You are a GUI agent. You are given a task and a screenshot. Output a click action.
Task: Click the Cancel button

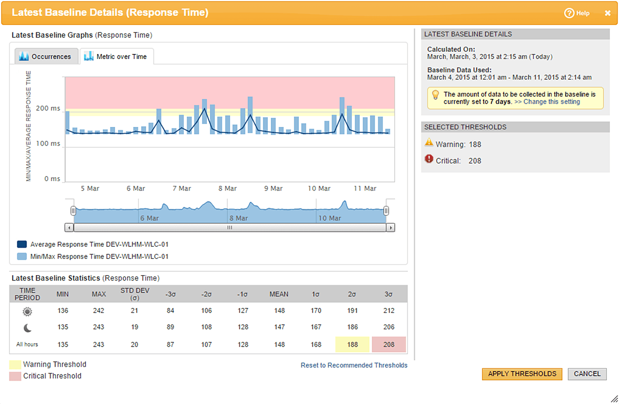click(587, 374)
